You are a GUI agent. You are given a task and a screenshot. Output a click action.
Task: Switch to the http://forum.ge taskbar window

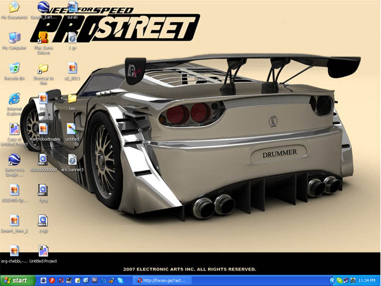click(x=162, y=281)
